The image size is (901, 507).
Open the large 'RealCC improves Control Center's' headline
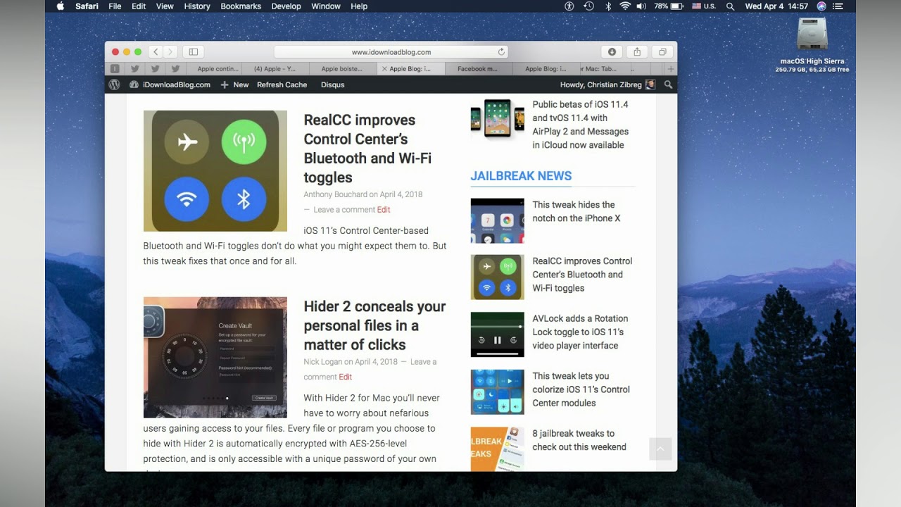(x=367, y=149)
